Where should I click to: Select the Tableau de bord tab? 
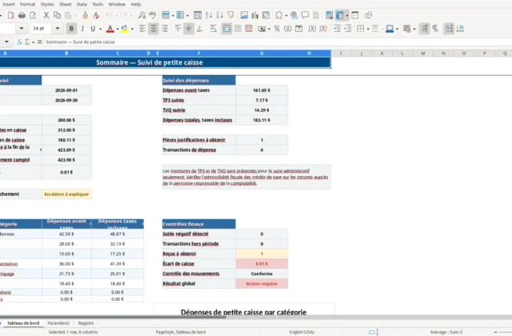pyautogui.click(x=23, y=323)
